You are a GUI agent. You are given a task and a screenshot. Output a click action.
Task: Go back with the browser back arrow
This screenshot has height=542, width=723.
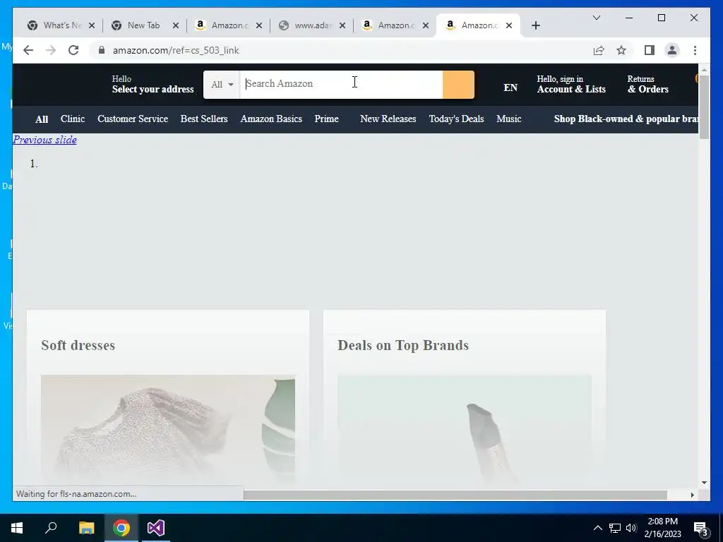point(28,50)
